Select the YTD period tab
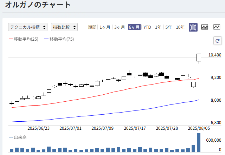 [147, 27]
